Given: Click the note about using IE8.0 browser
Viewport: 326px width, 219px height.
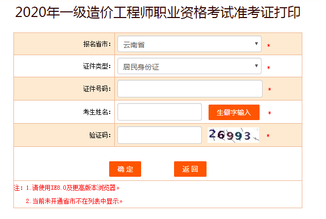Looking at the screenshot, I should [x=70, y=188].
